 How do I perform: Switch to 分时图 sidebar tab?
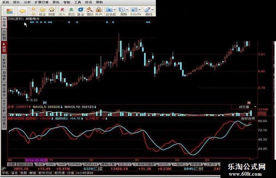4,35
